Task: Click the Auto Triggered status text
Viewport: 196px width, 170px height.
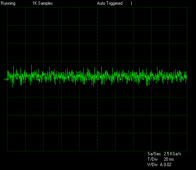Action: (x=110, y=3)
